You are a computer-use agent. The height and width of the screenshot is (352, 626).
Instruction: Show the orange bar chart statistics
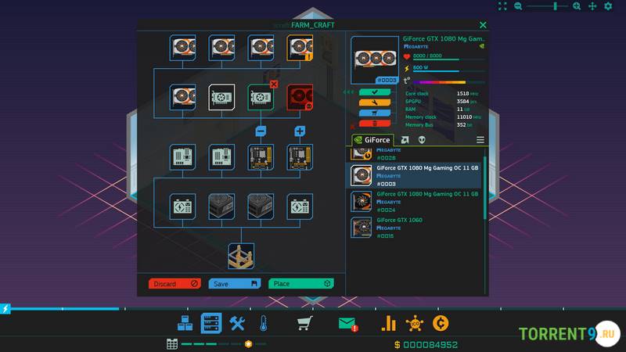pos(388,323)
